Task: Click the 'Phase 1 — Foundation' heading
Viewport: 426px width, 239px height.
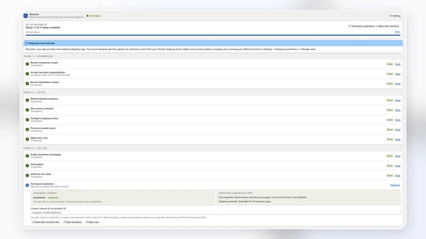Action: point(38,56)
